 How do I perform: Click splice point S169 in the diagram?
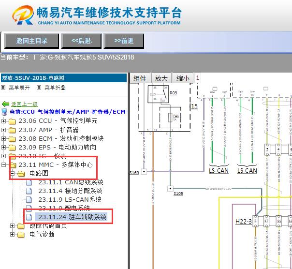pos(144,171)
